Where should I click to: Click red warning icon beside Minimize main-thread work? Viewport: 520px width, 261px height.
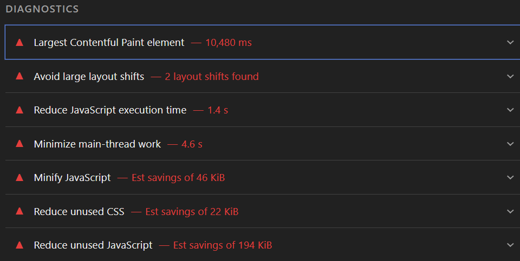click(x=19, y=144)
